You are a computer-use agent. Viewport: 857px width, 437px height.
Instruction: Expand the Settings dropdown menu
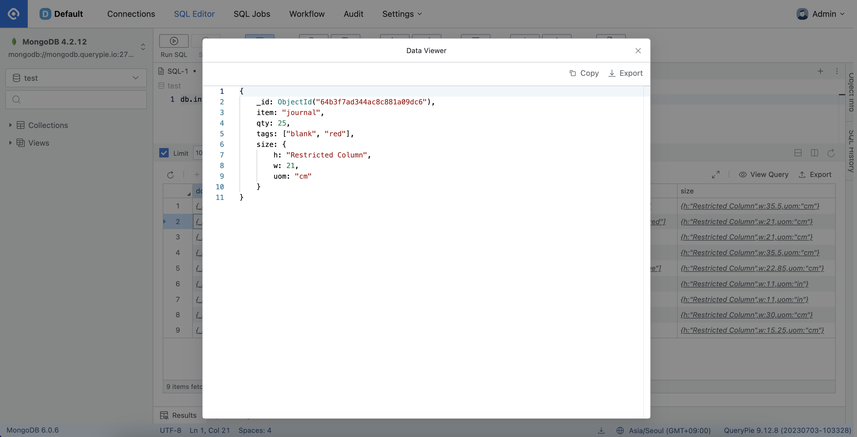click(402, 14)
